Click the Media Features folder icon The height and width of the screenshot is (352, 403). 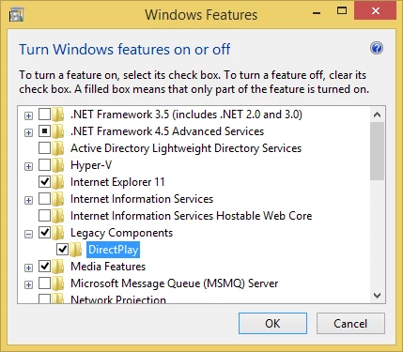point(58,267)
